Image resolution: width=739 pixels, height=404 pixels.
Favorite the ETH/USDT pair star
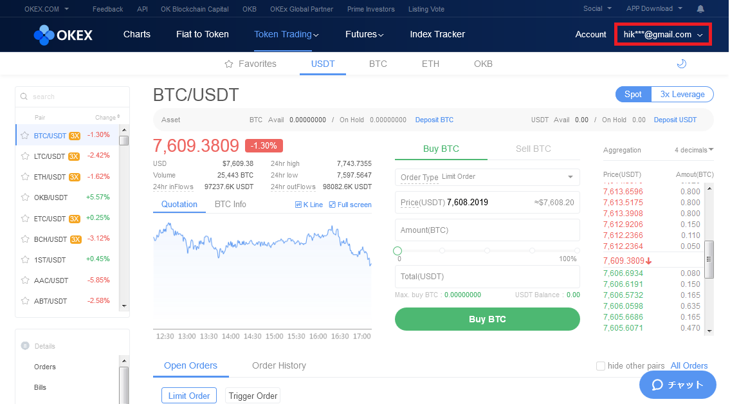[x=25, y=177]
